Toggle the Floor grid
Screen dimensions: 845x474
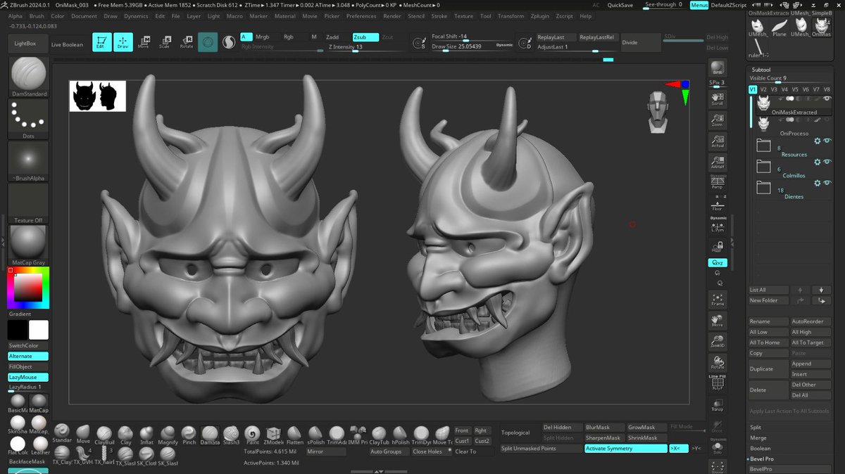click(x=718, y=203)
